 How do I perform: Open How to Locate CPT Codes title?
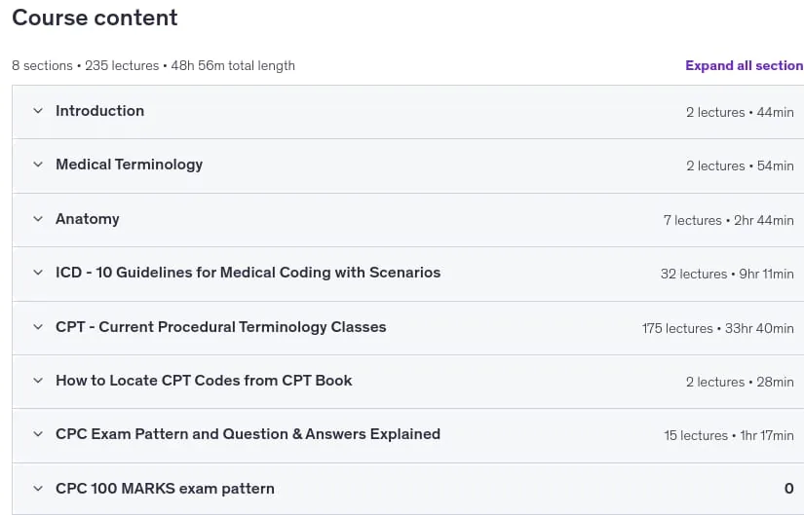204,381
